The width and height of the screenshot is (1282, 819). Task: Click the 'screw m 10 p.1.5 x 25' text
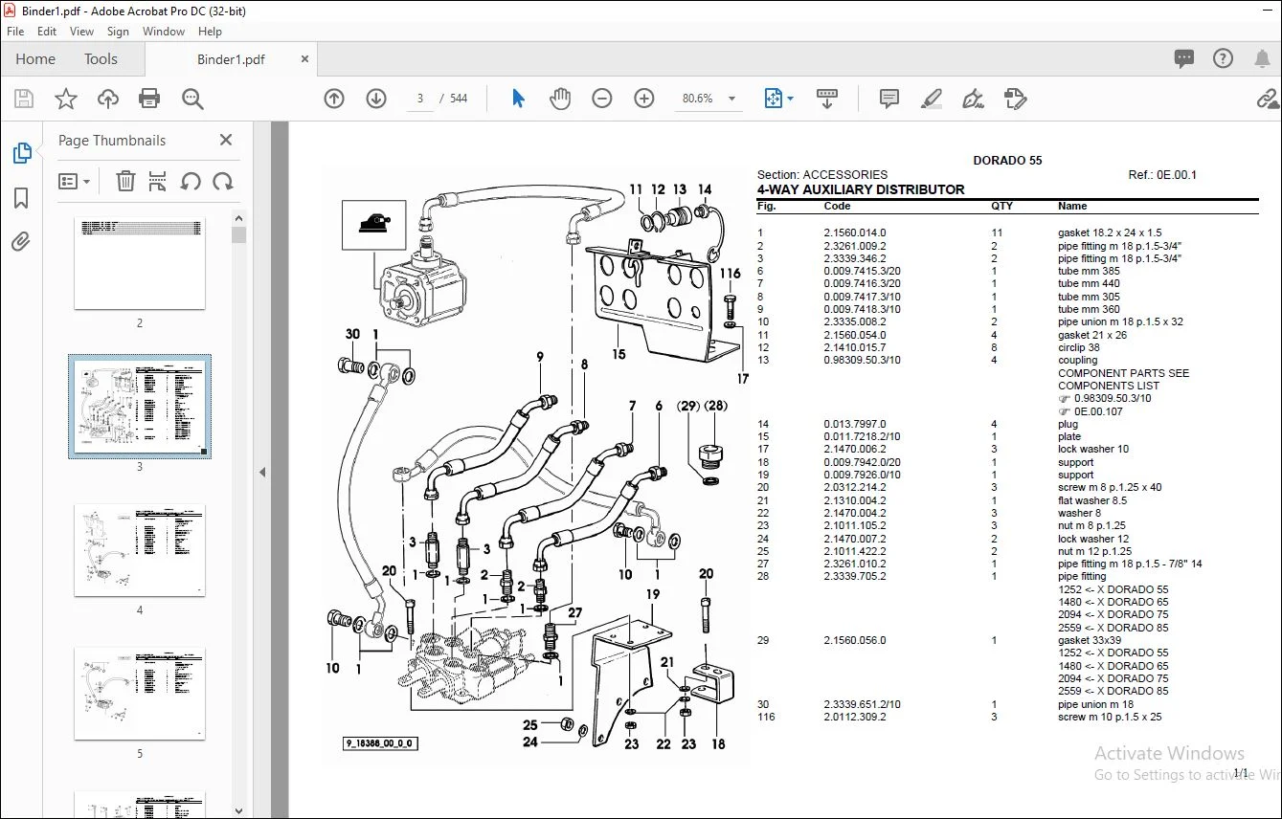(1110, 717)
